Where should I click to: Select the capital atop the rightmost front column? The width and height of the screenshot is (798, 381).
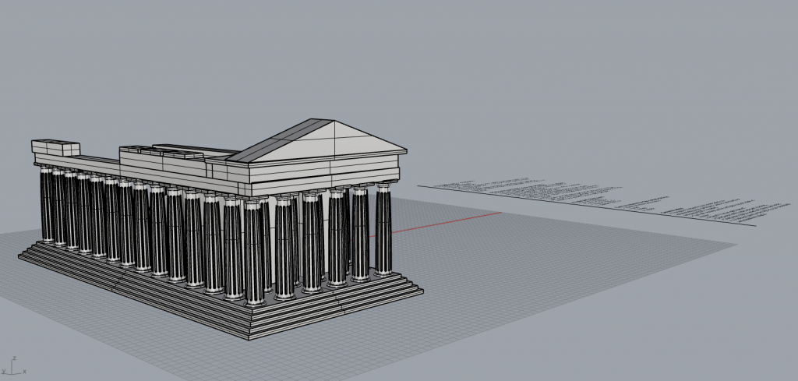tap(383, 185)
